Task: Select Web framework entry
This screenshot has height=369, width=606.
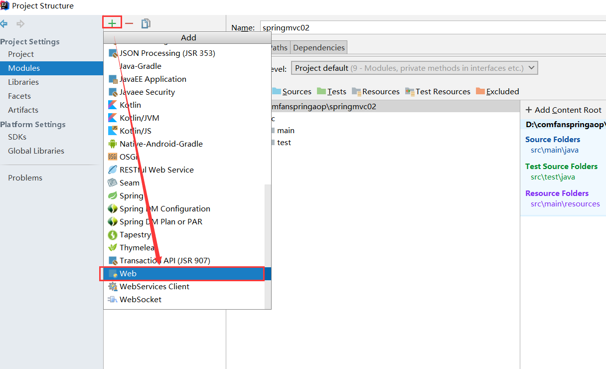Action: click(x=184, y=273)
